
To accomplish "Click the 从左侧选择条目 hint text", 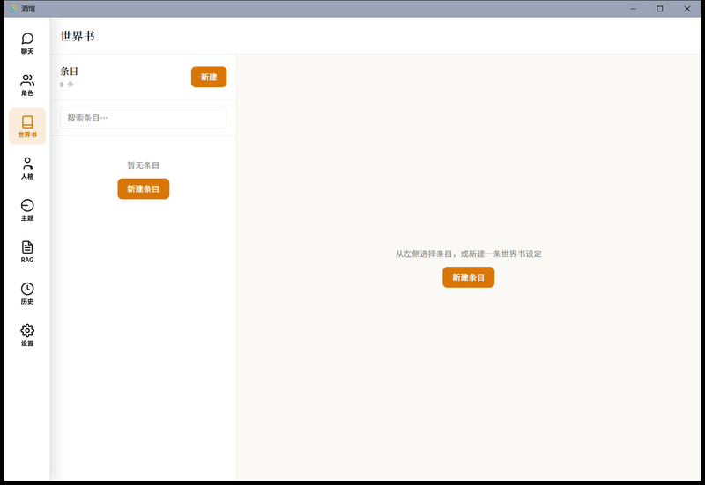I will [468, 254].
